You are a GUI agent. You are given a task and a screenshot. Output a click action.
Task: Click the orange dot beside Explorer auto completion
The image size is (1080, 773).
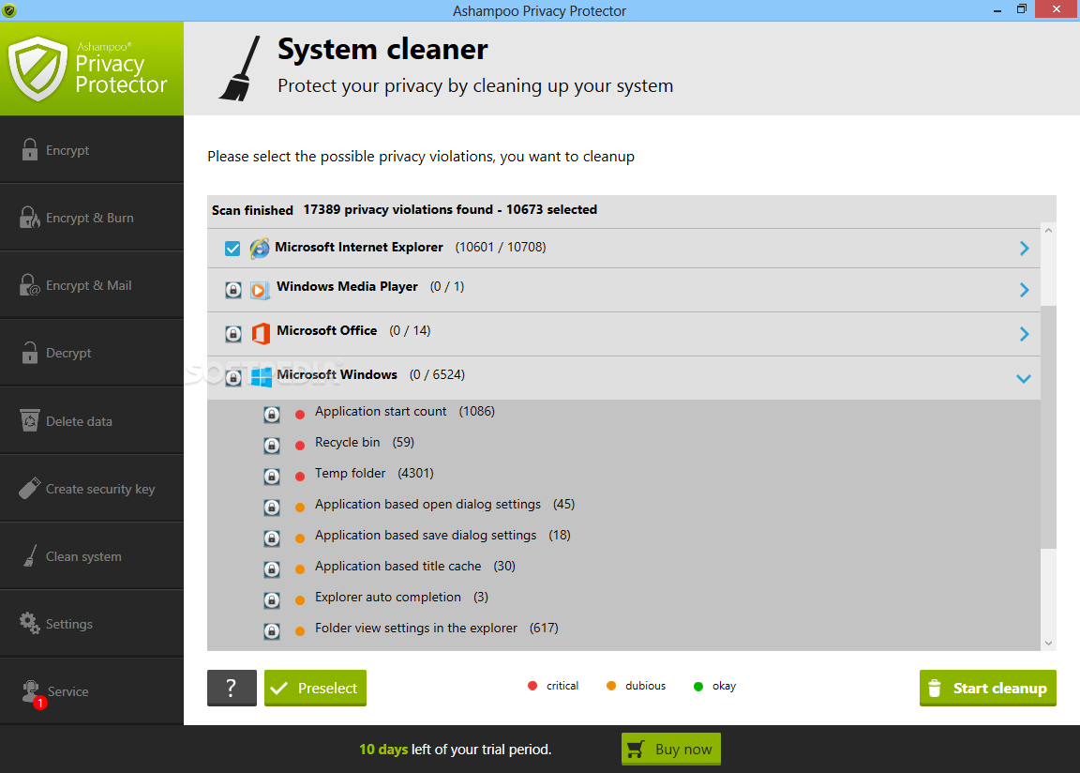tap(300, 600)
